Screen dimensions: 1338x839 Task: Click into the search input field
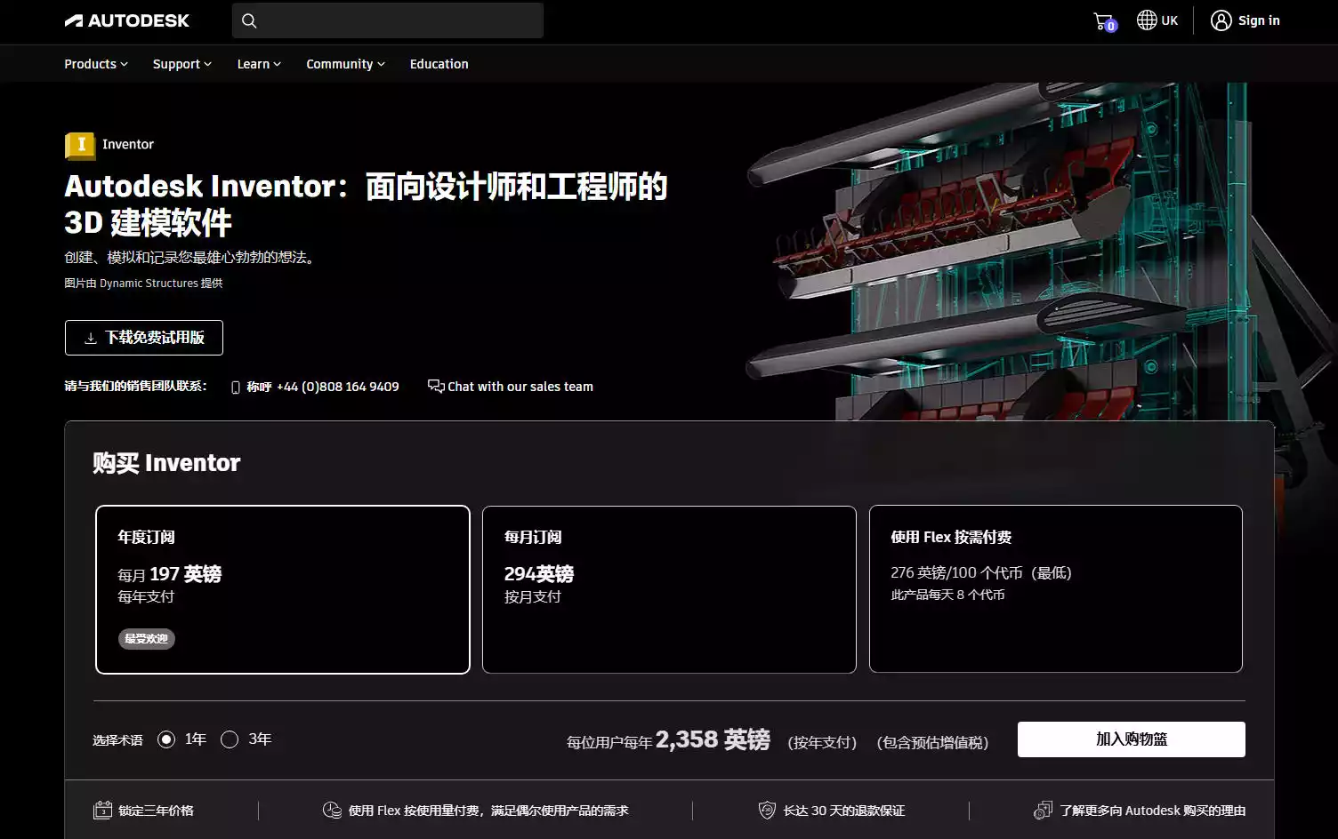tap(388, 20)
